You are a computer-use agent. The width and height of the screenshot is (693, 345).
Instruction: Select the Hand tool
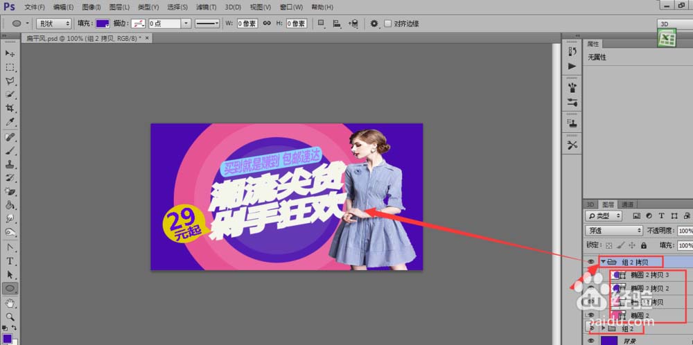(10, 303)
